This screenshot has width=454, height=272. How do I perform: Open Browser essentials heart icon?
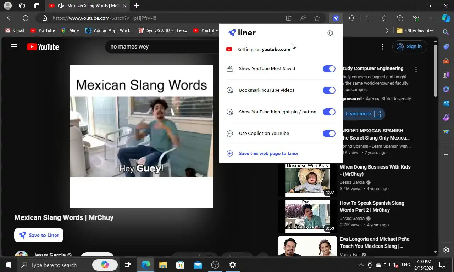pos(416,18)
